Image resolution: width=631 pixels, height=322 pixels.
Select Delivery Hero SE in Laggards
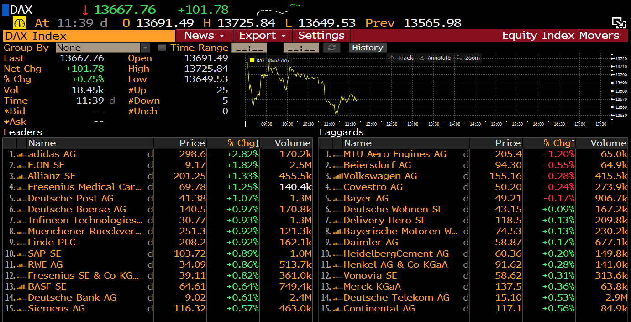coord(385,221)
